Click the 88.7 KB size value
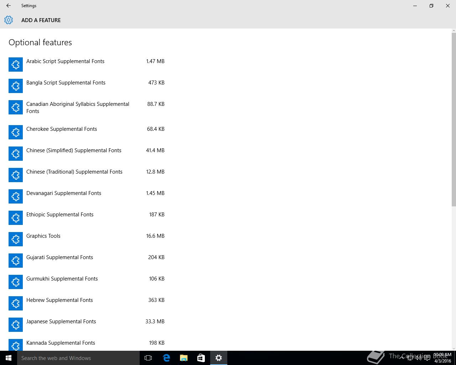The image size is (456, 365). click(156, 104)
